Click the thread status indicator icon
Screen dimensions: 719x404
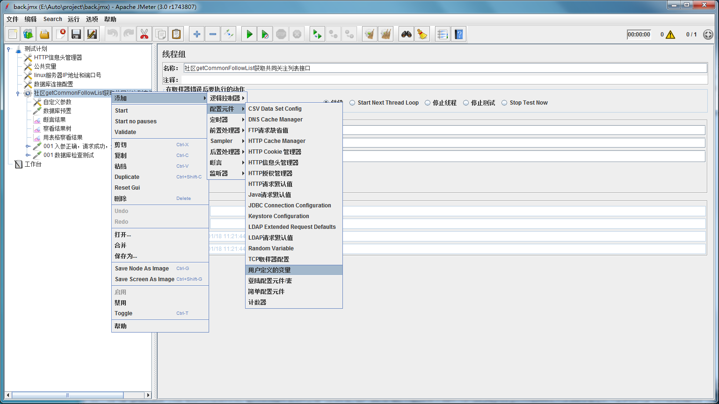pyautogui.click(x=708, y=35)
